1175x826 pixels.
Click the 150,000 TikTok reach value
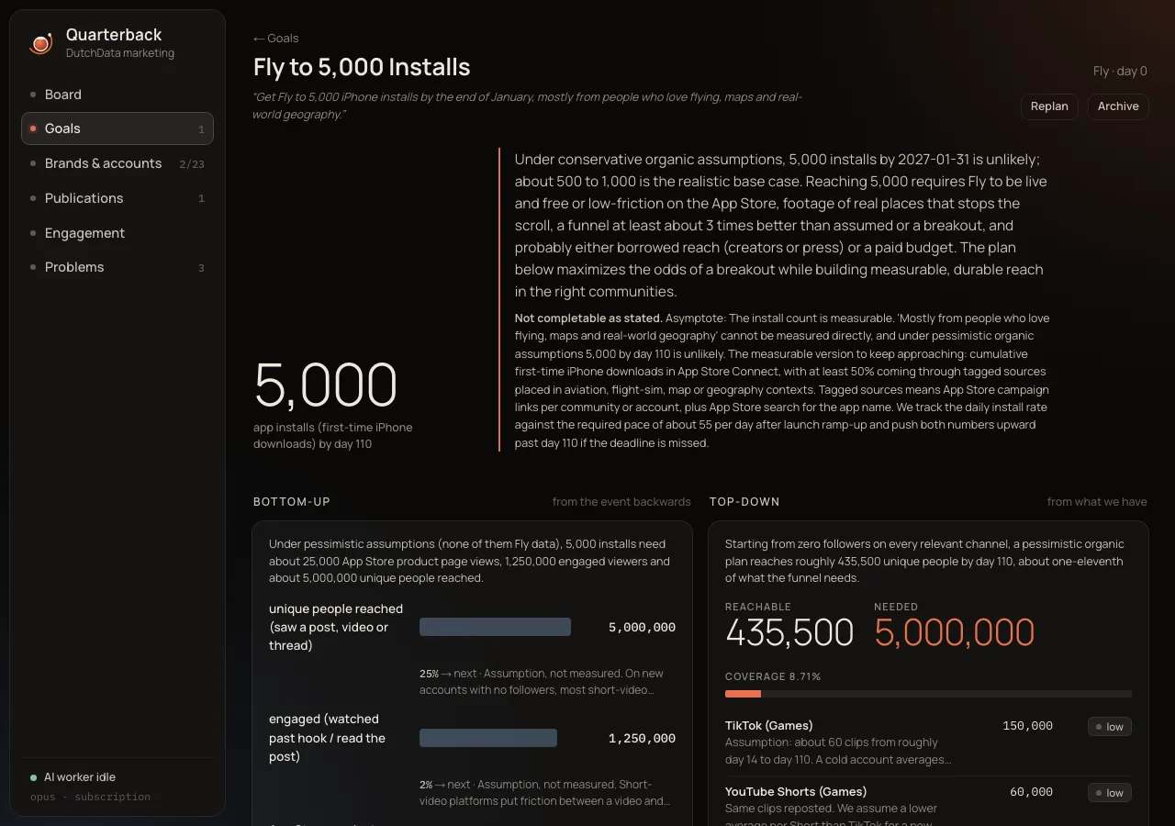[x=1028, y=726]
